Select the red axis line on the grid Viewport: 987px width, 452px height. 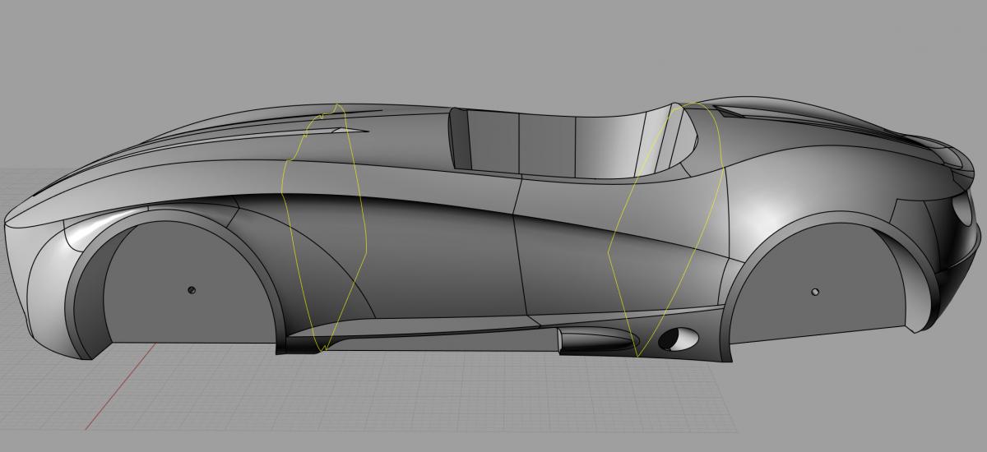point(120,386)
